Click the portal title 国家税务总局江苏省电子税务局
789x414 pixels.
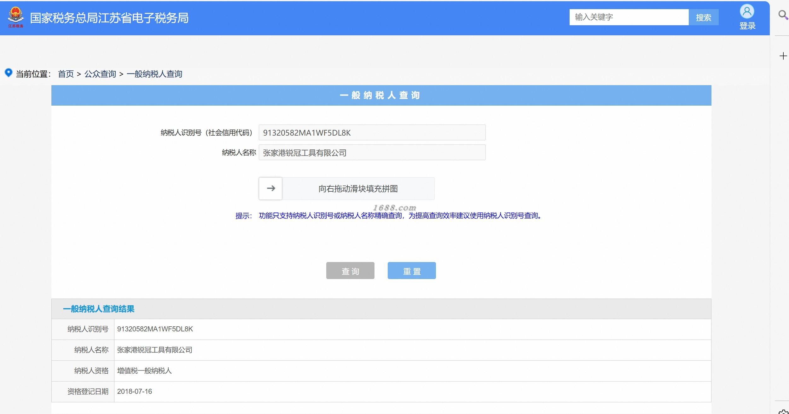(x=109, y=18)
